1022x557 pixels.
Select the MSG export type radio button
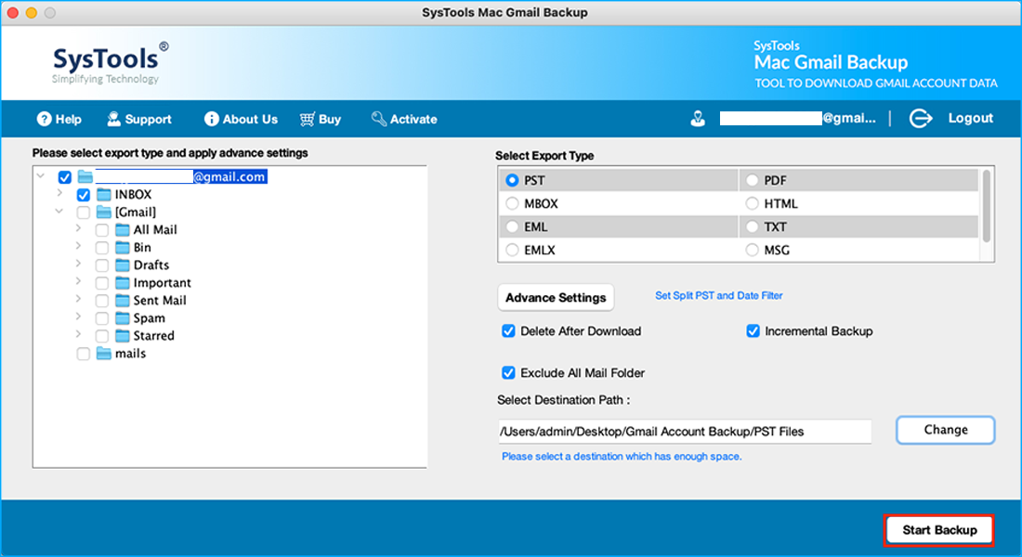click(753, 250)
